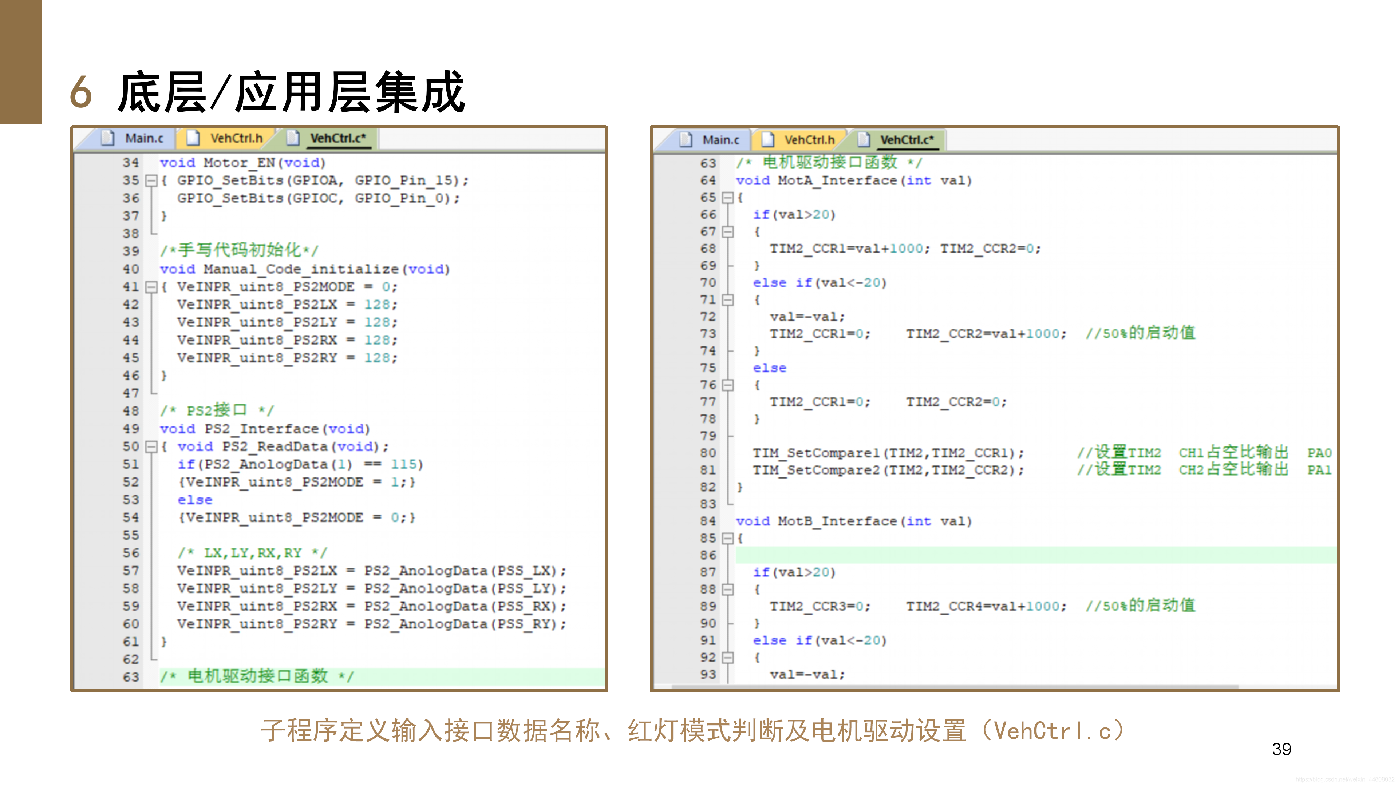The width and height of the screenshot is (1398, 786).
Task: Collapse MotA_Interface fold at line 65
Action: point(728,198)
